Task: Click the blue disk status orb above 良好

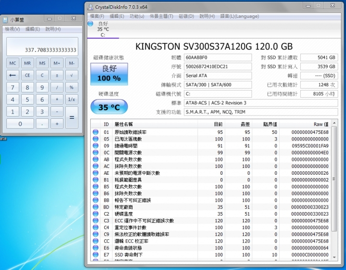Action: click(x=90, y=24)
